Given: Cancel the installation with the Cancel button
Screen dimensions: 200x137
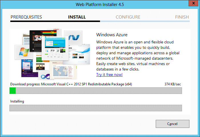Looking at the screenshot, I should click(x=173, y=124).
